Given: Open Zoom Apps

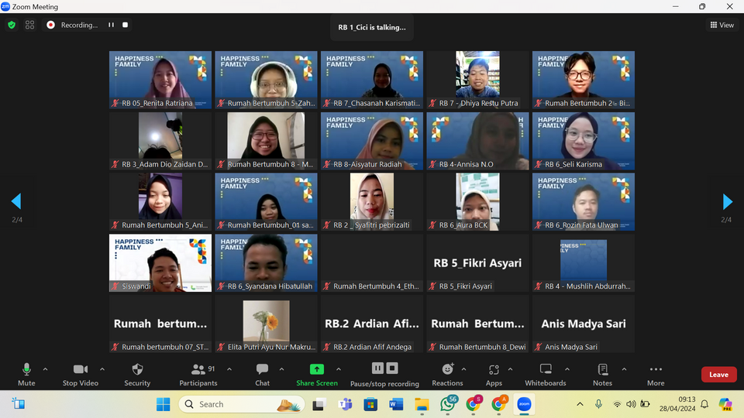Looking at the screenshot, I should tap(494, 370).
